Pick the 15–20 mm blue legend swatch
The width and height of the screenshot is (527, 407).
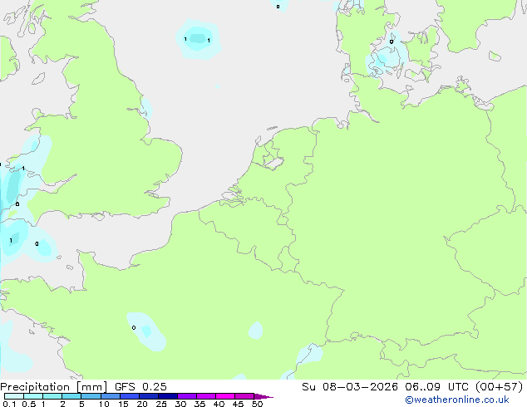pyautogui.click(x=130, y=396)
